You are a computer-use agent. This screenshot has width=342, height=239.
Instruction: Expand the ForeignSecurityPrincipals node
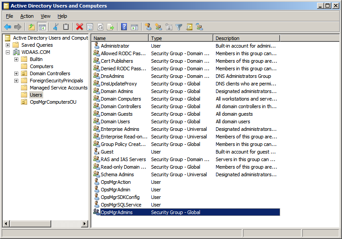tap(16, 81)
